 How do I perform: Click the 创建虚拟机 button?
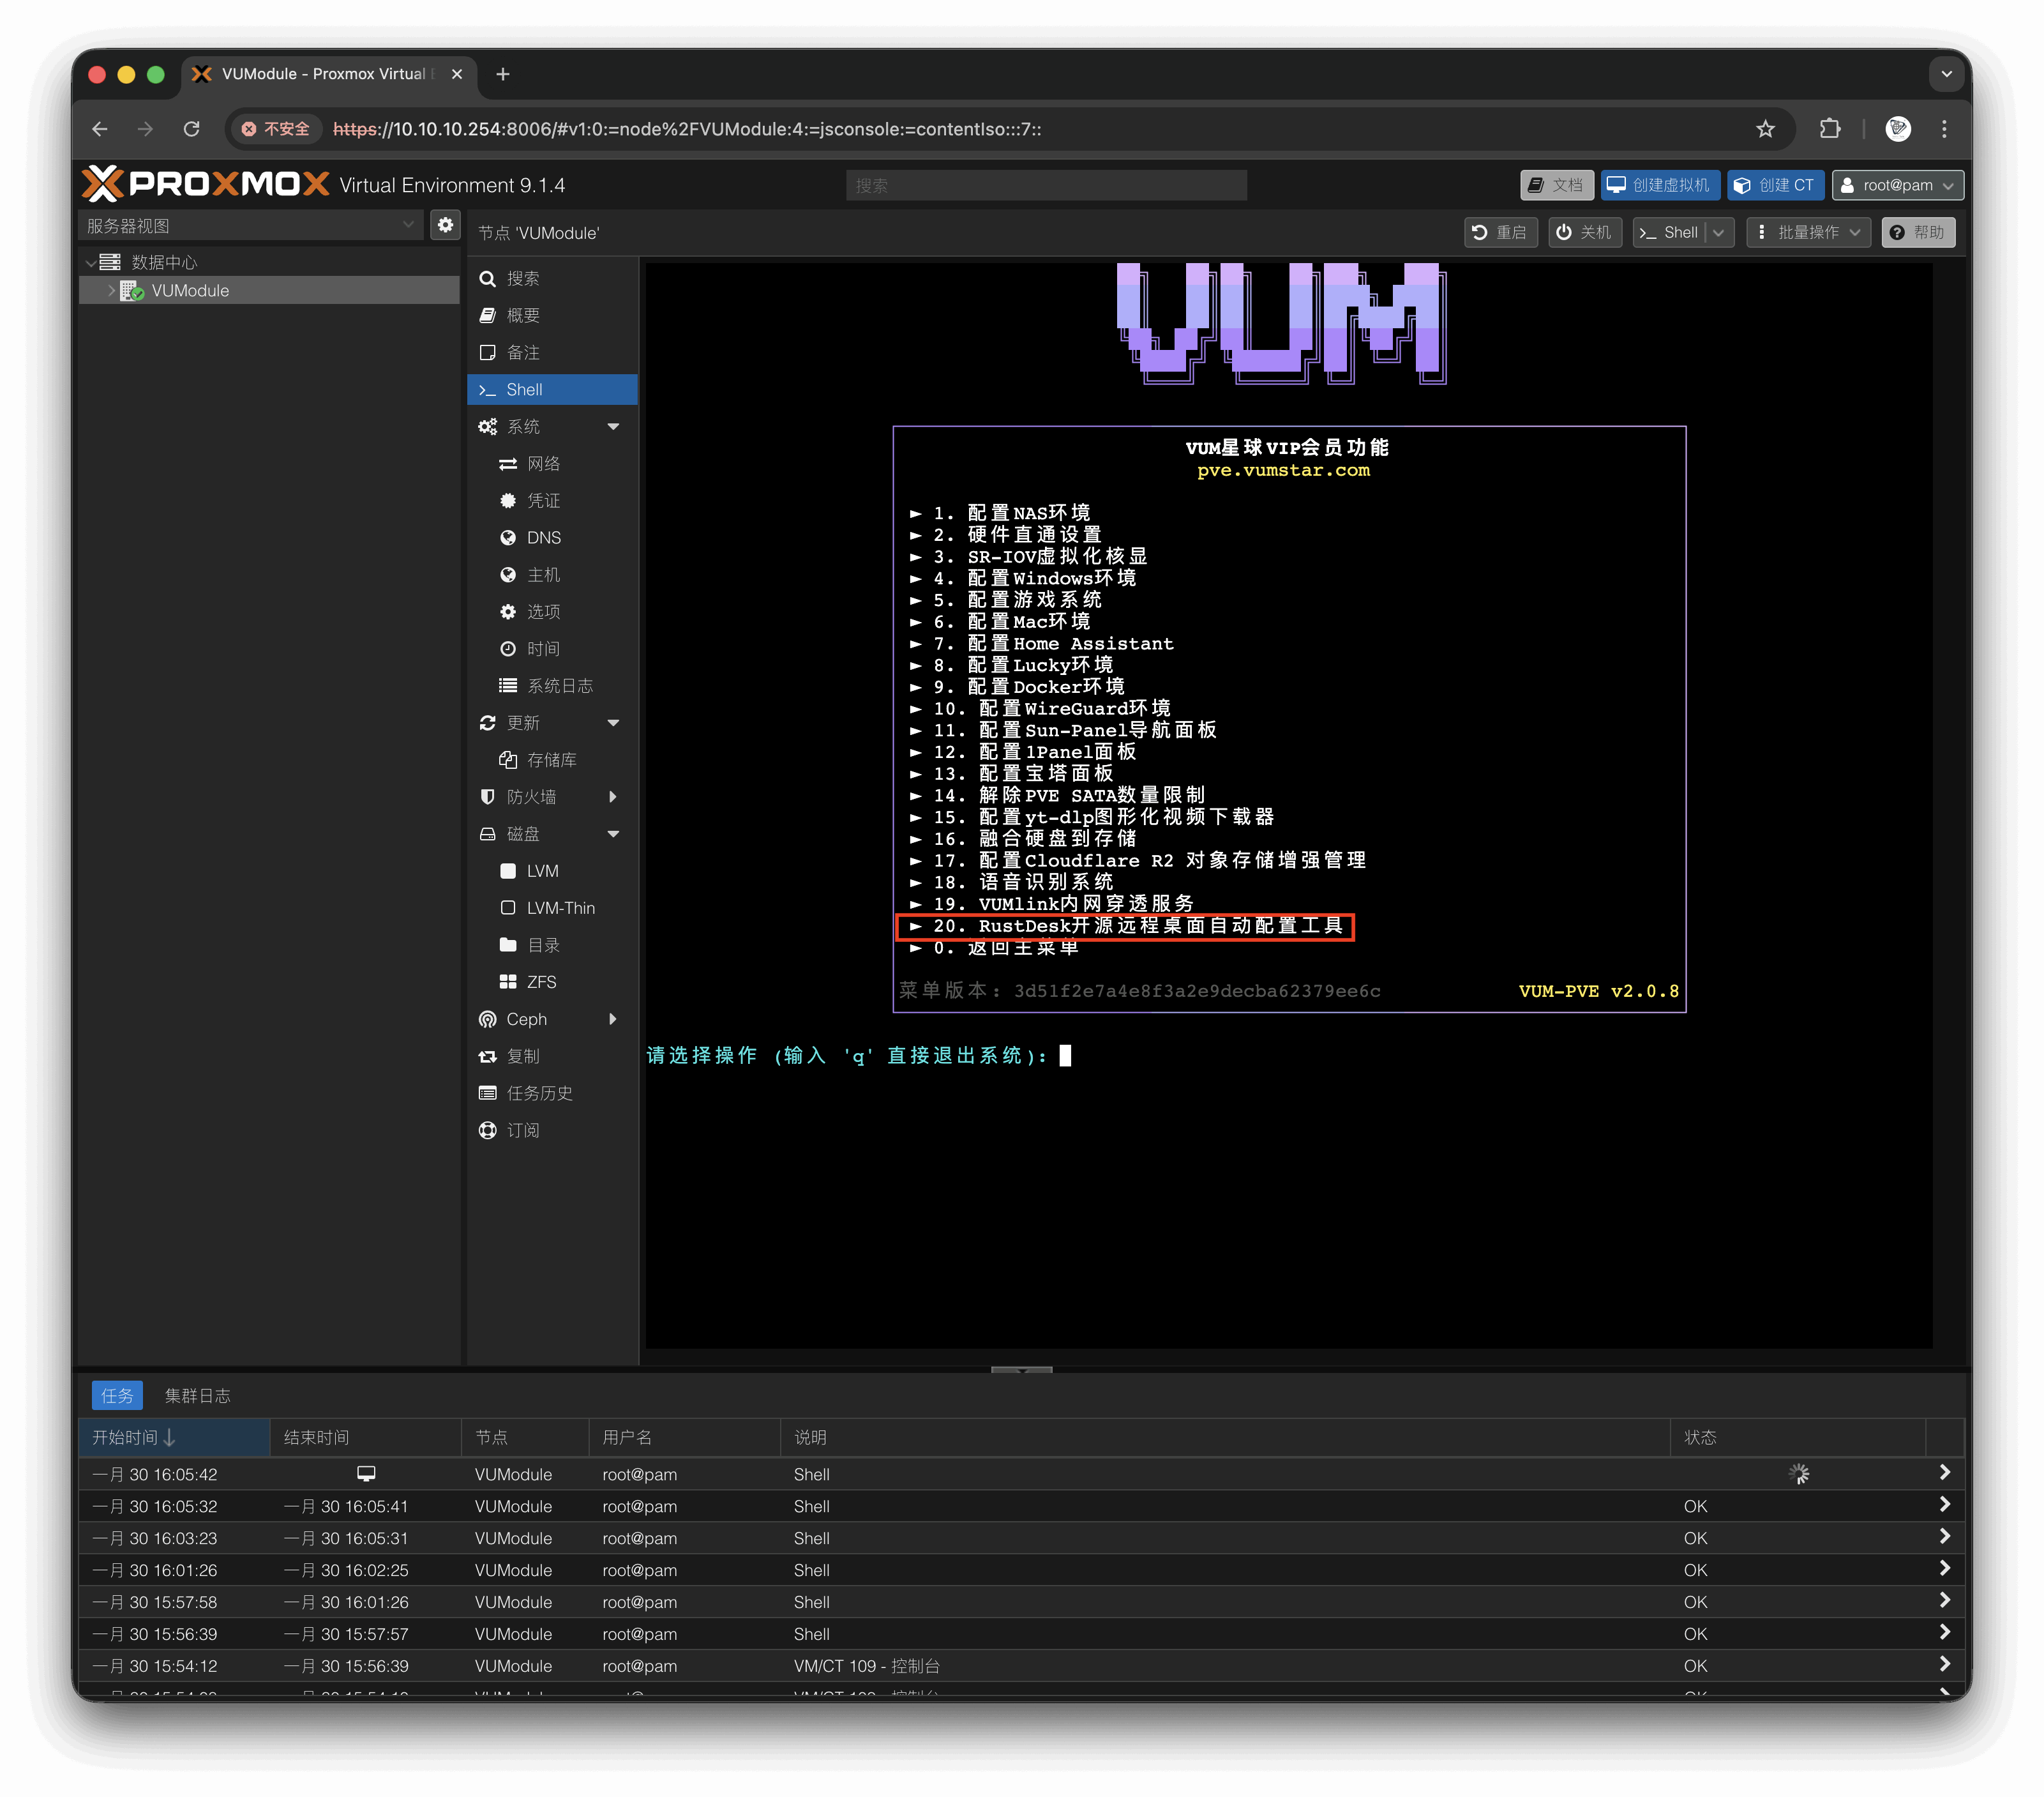(x=1660, y=185)
